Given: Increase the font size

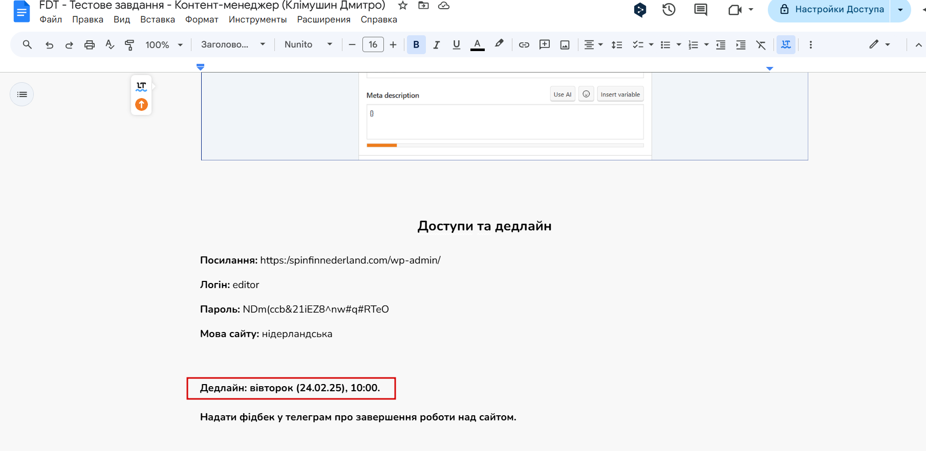Looking at the screenshot, I should (393, 45).
